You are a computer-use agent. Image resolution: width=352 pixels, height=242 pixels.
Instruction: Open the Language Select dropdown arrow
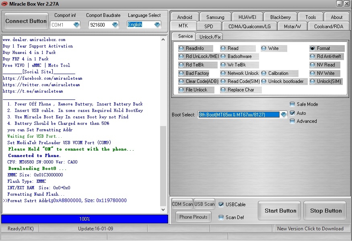pyautogui.click(x=157, y=25)
